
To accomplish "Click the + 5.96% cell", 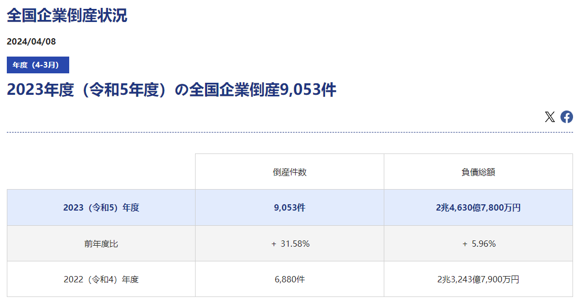I will tap(478, 244).
